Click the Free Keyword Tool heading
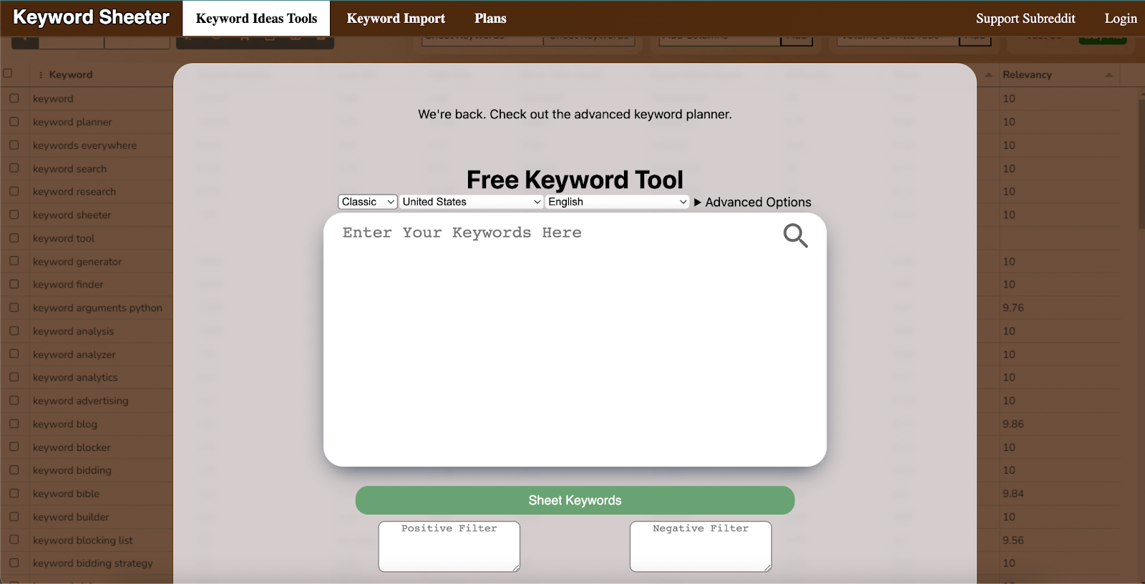 (575, 180)
